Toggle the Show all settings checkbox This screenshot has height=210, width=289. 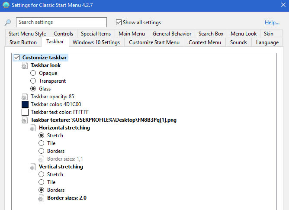[119, 23]
